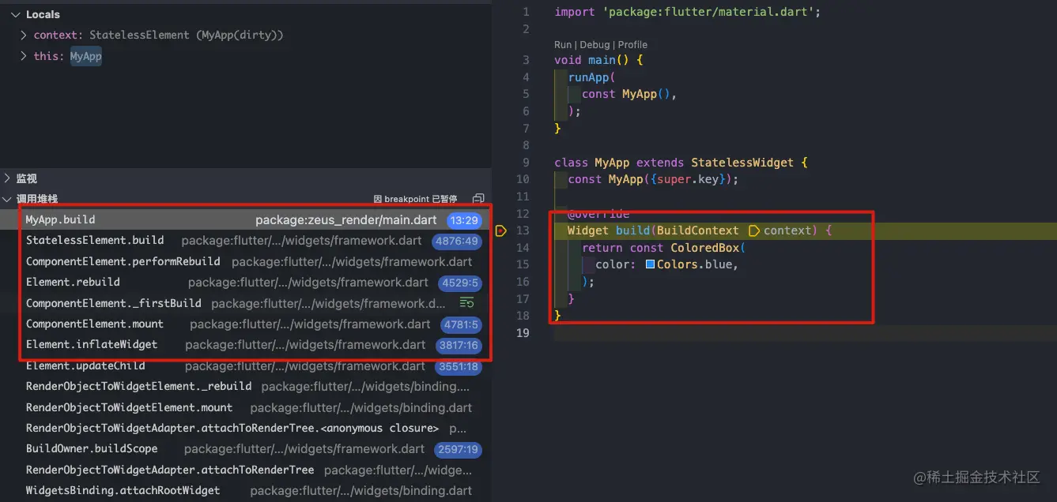This screenshot has height=502, width=1057.
Task: Click the package:zeus_render/main.dart path
Action: pos(345,220)
